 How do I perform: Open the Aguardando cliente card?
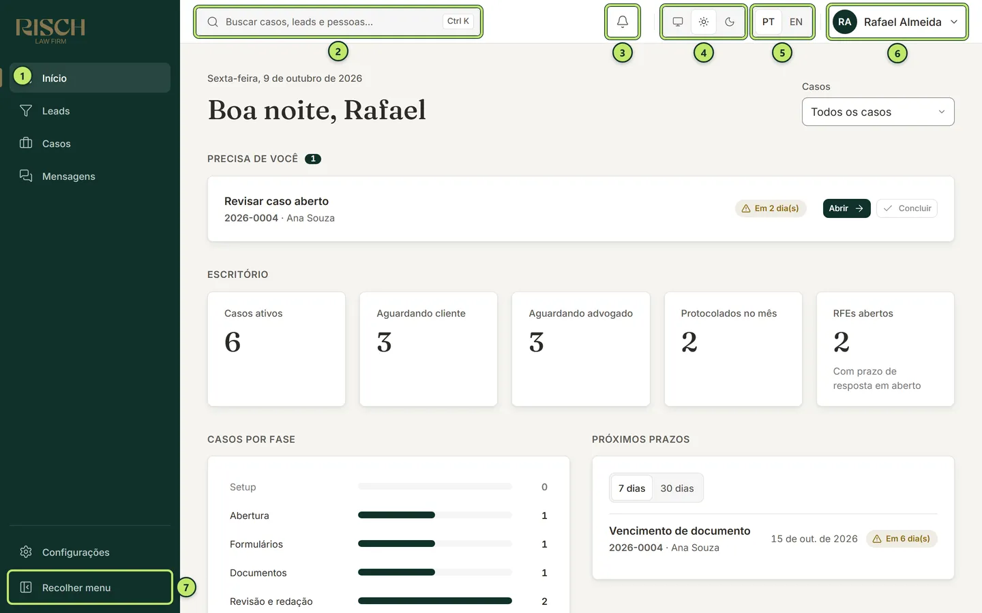428,349
